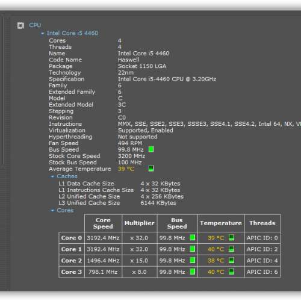The height and width of the screenshot is (301, 301).
Task: Click the 100 MHz stock bus speed value
Action: point(130,163)
